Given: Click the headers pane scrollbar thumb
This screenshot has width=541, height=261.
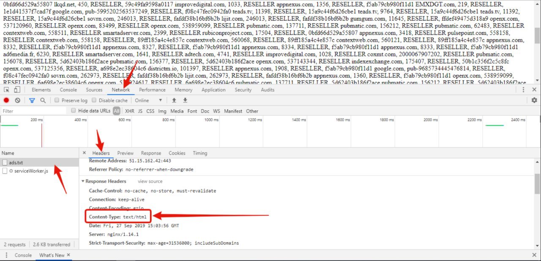Looking at the screenshot, I should click(x=537, y=183).
